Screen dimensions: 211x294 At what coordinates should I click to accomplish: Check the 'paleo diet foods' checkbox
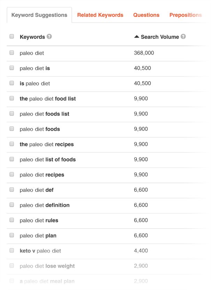(12, 129)
